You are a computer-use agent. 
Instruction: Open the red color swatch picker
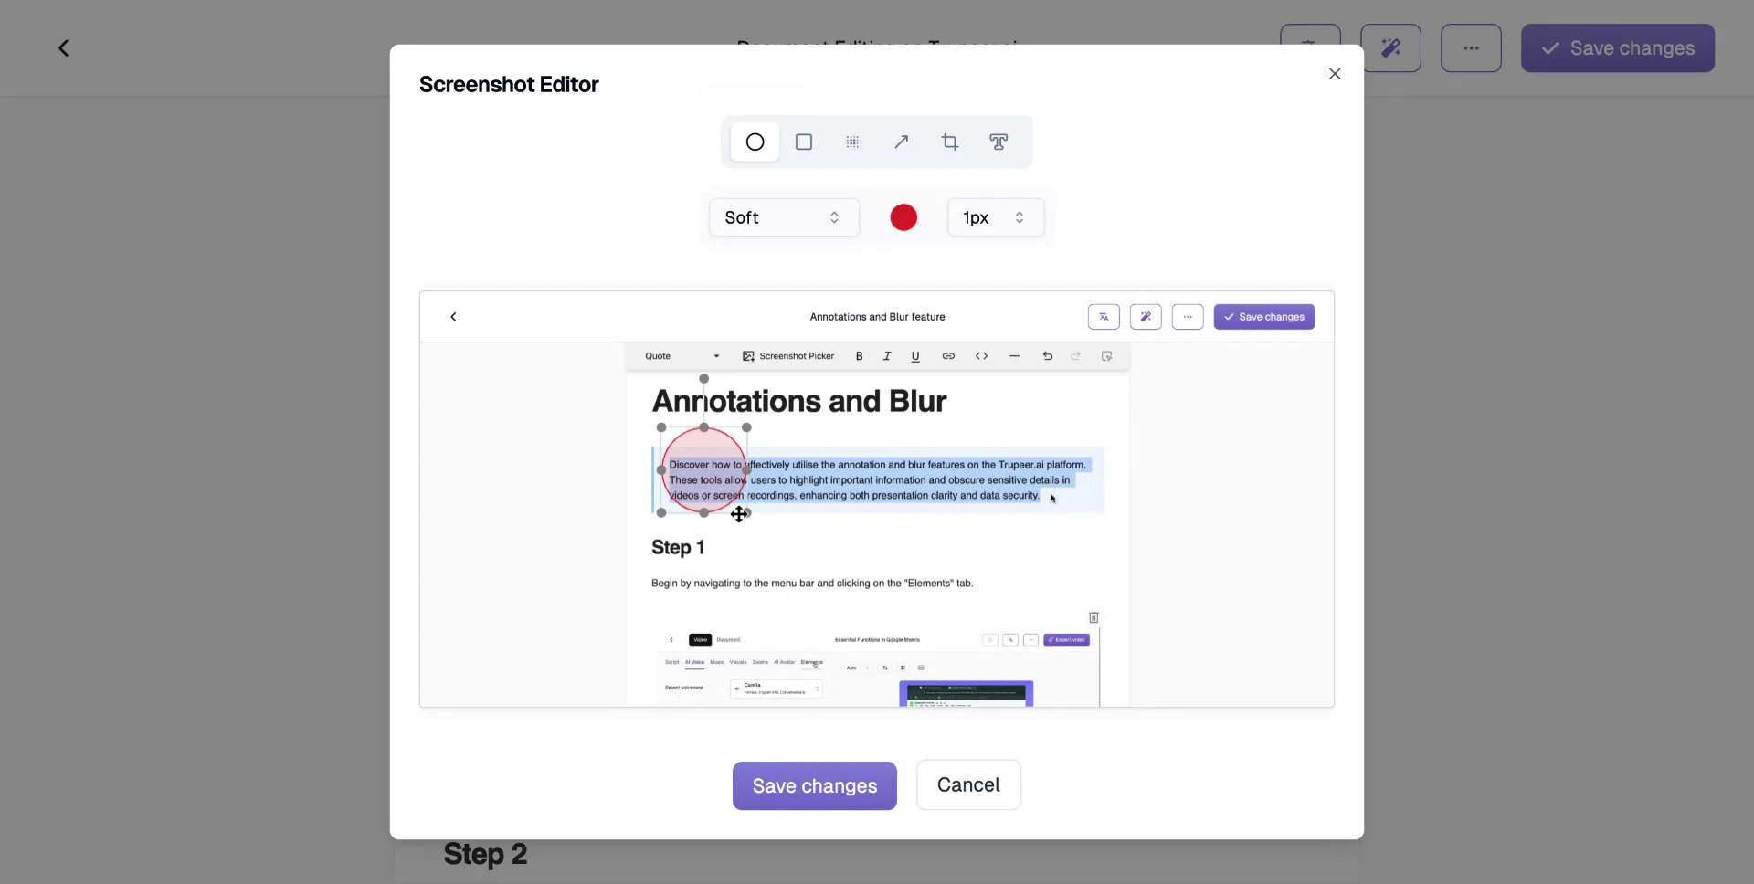(903, 217)
